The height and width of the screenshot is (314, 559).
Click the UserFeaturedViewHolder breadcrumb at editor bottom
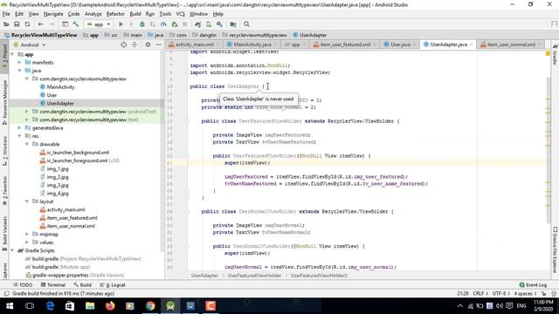click(254, 276)
